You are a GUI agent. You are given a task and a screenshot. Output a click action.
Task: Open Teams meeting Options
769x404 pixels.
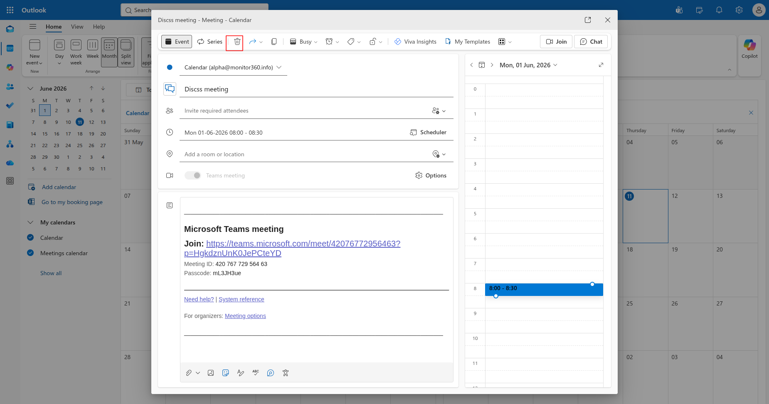point(431,175)
